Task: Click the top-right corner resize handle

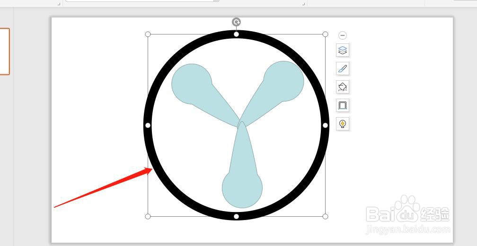Action: point(325,34)
